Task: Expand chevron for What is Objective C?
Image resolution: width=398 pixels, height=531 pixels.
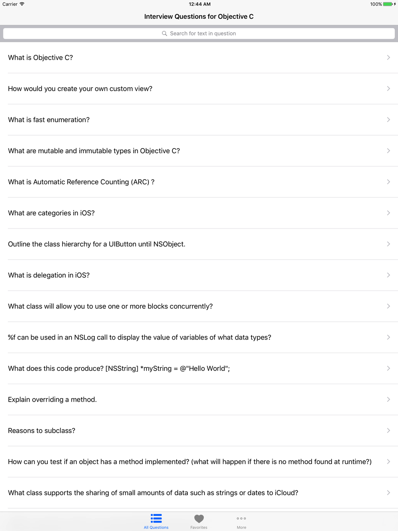Action: (388, 58)
